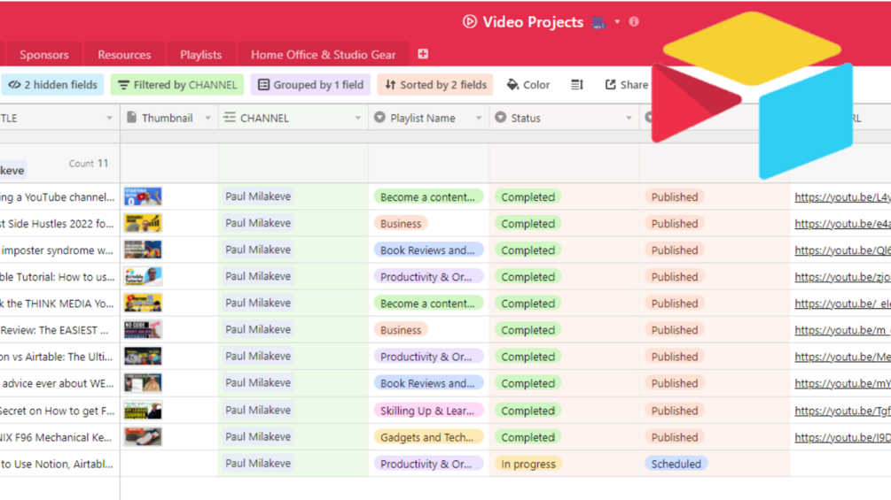The width and height of the screenshot is (891, 500).
Task: Select Become a content tag in THINK MEDIA row
Action: [x=428, y=304]
